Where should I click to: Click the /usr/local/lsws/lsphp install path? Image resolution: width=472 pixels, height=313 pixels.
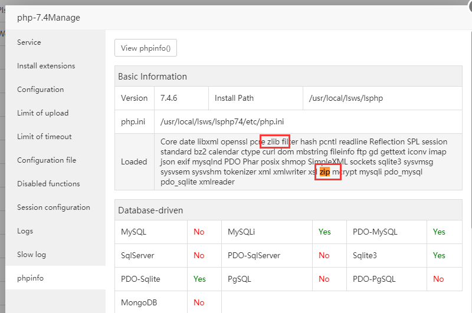346,98
